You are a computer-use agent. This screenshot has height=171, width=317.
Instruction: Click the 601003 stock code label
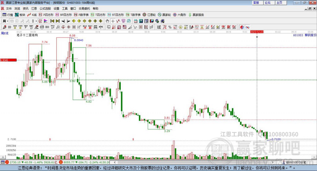point(298,35)
